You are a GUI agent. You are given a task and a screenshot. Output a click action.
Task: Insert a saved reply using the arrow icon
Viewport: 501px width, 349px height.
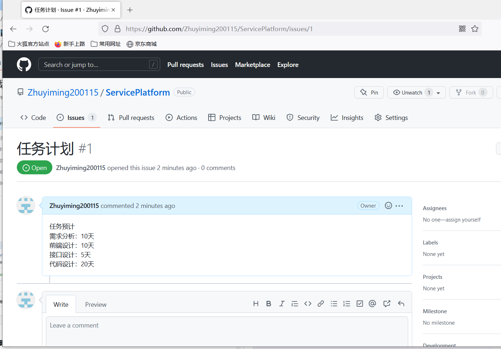click(x=401, y=304)
